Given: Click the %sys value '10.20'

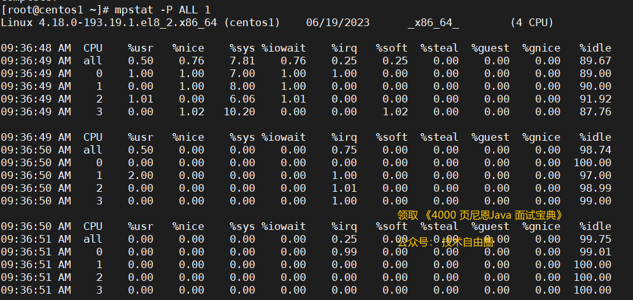Looking at the screenshot, I should 239,111.
